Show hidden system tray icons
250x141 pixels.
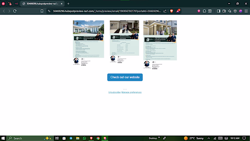(209, 138)
